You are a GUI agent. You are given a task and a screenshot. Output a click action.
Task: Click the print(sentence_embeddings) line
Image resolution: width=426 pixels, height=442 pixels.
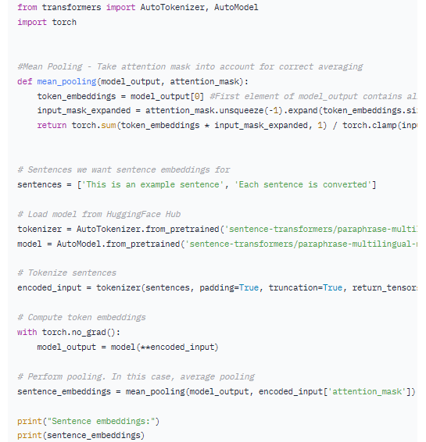(x=81, y=436)
